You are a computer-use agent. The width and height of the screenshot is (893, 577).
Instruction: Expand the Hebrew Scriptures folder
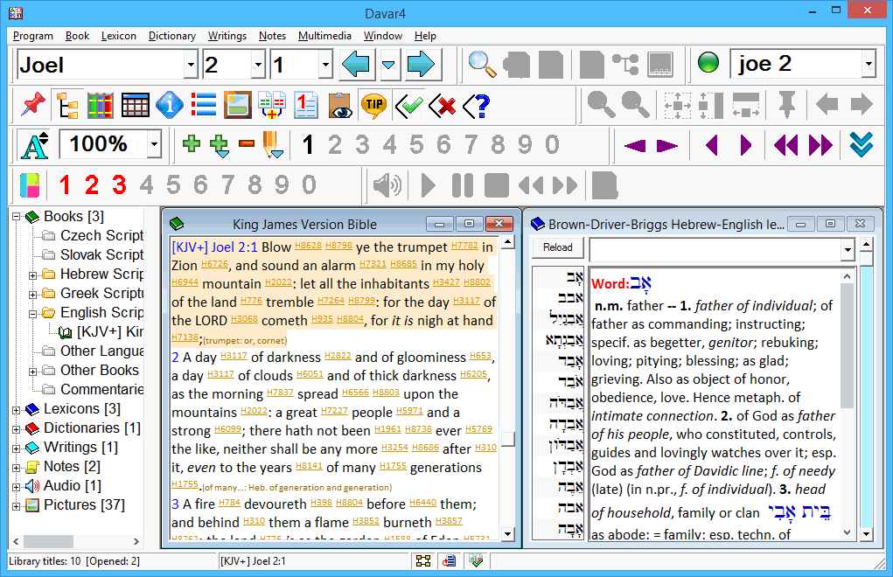[x=33, y=275]
